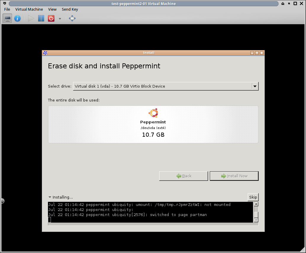Maximize the Install window
The image size is (306, 253).
[x=257, y=53]
